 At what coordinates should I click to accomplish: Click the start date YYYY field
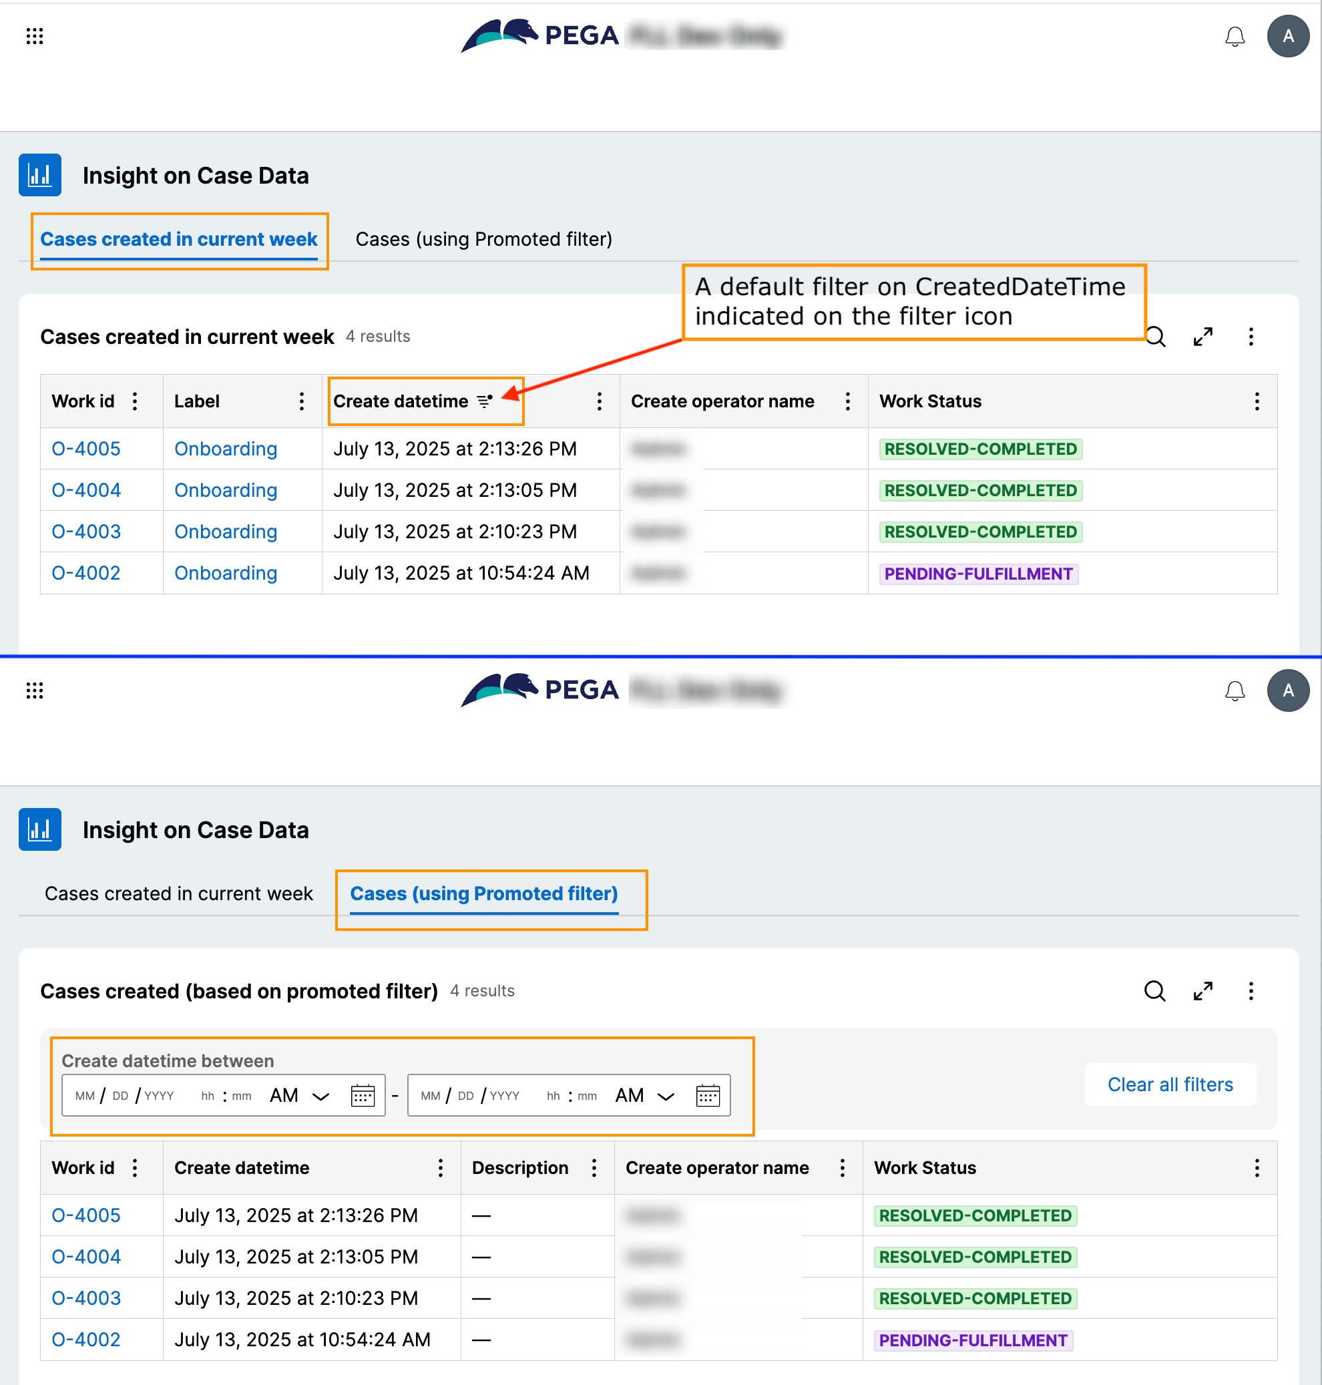160,1095
